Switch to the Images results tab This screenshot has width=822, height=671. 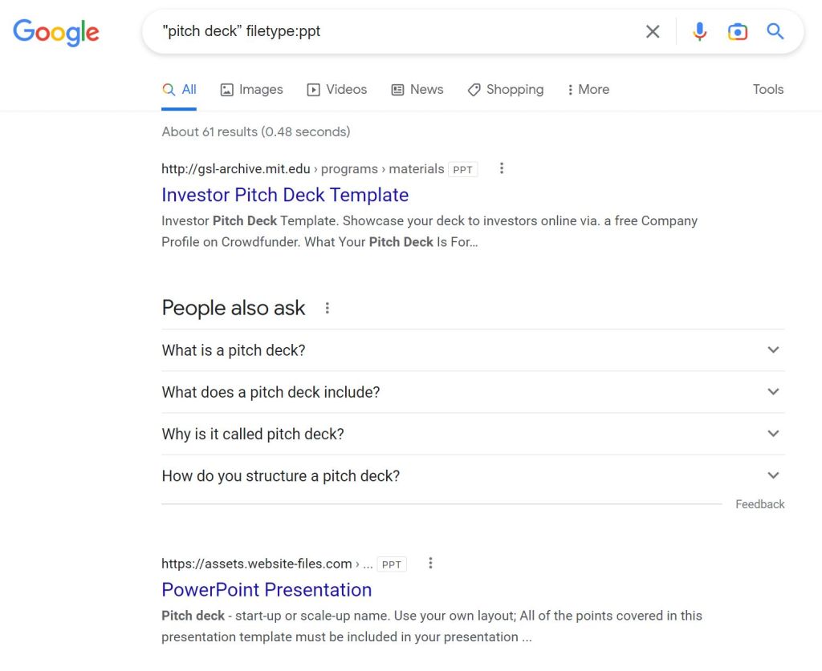pos(251,90)
